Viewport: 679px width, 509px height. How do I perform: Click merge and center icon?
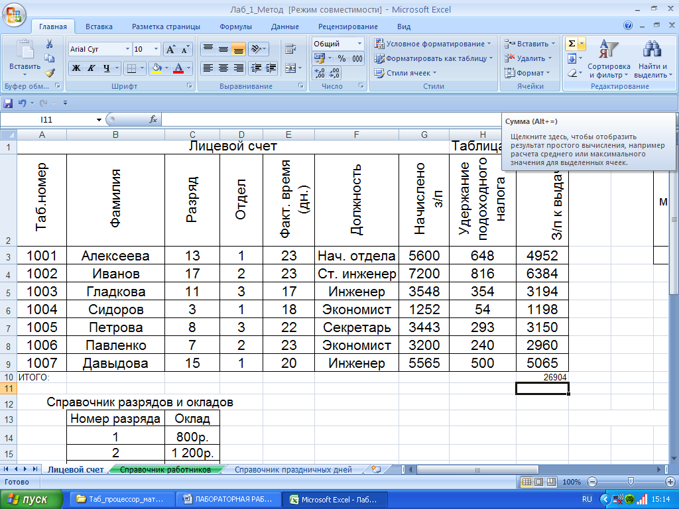[x=290, y=68]
